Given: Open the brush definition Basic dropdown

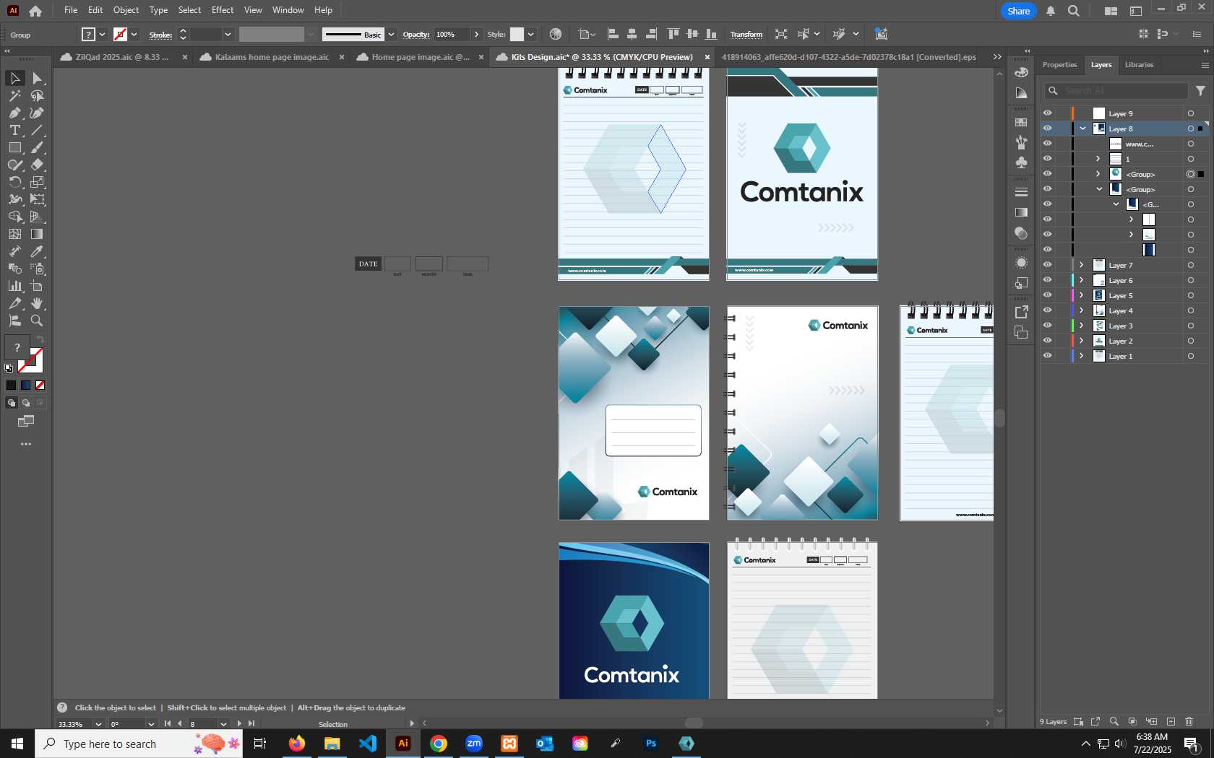Looking at the screenshot, I should (x=391, y=34).
